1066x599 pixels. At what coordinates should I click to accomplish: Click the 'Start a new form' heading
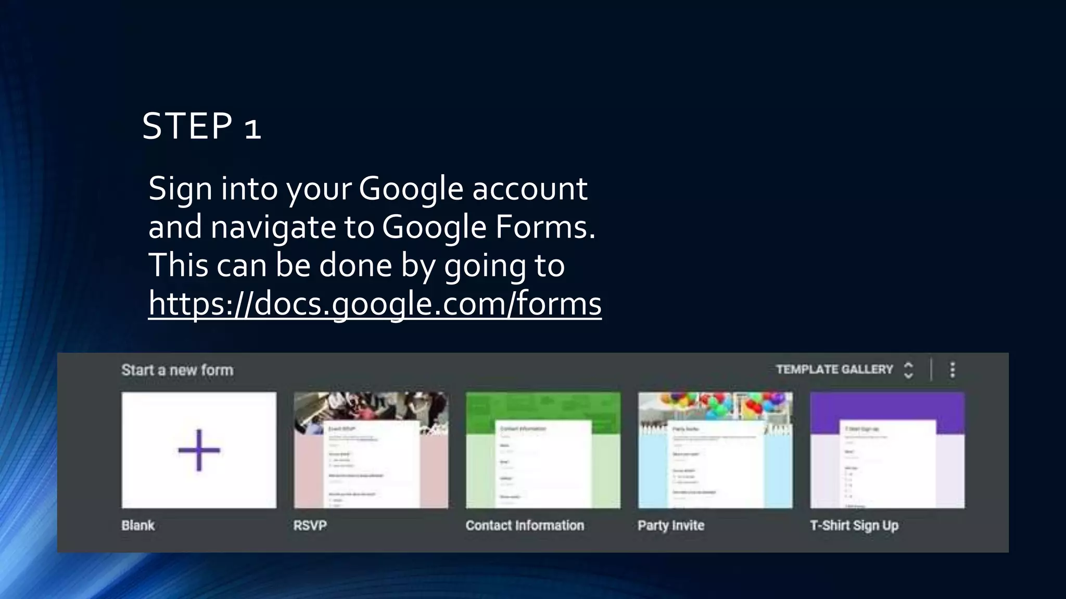(177, 370)
